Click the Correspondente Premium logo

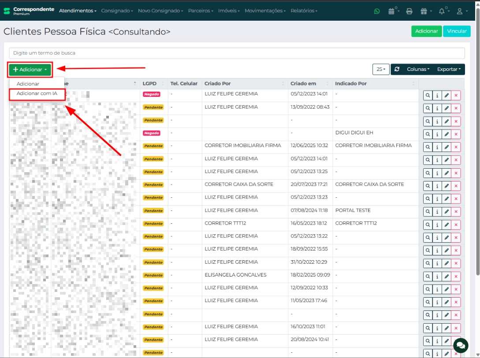point(29,11)
